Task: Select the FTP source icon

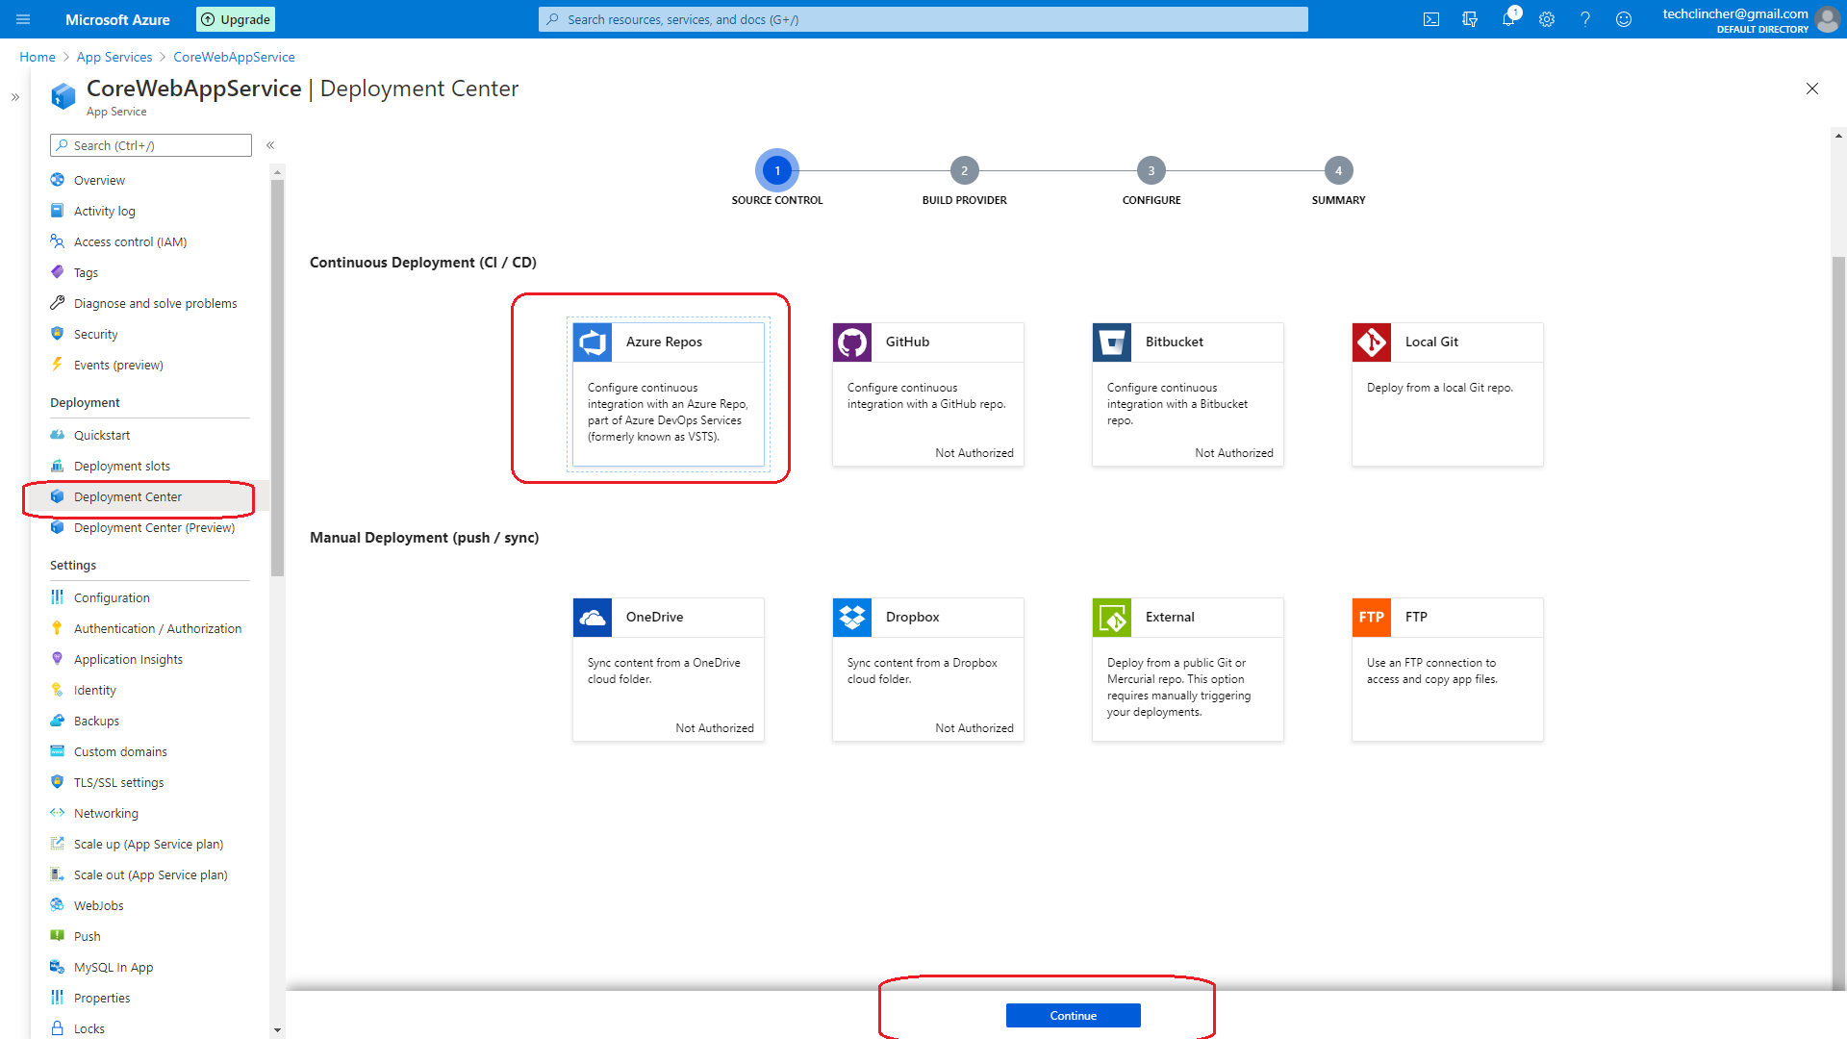Action: pyautogui.click(x=1372, y=618)
